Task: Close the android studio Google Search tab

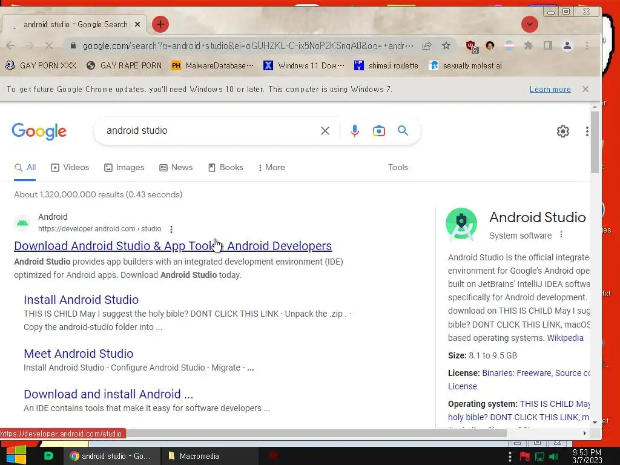Action: (x=137, y=24)
